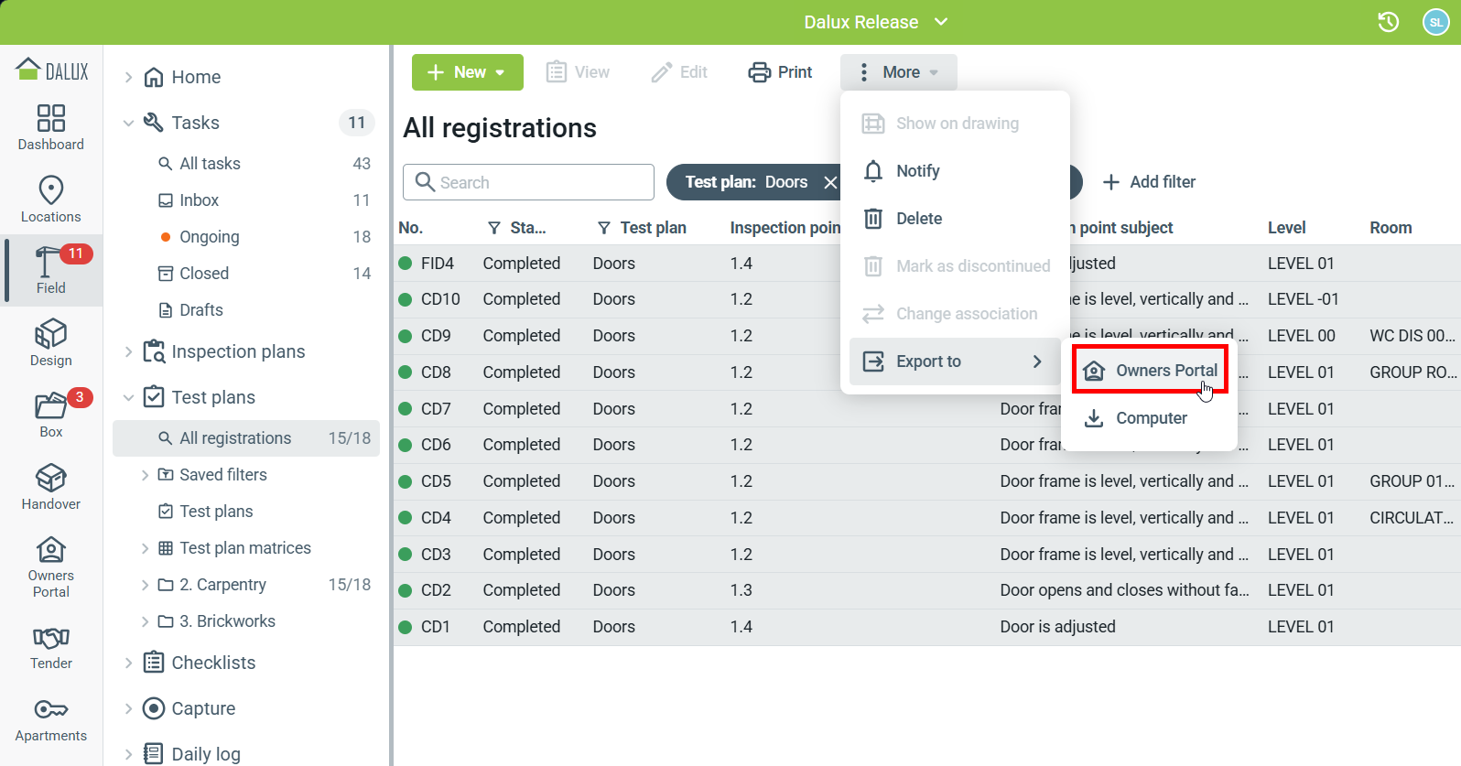Viewport: 1461px width, 766px height.
Task: Expand the Capture node
Action: coord(129,708)
